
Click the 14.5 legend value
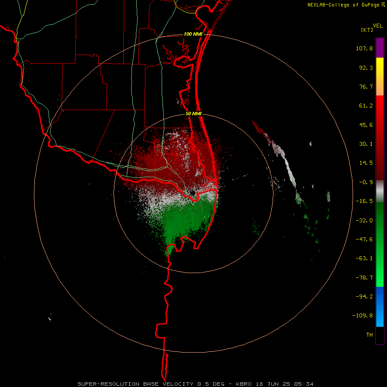click(366, 163)
